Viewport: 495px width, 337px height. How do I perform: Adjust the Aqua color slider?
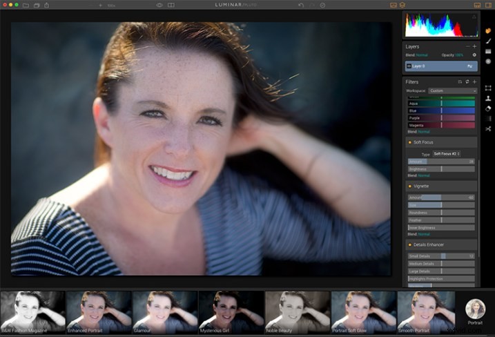point(441,104)
